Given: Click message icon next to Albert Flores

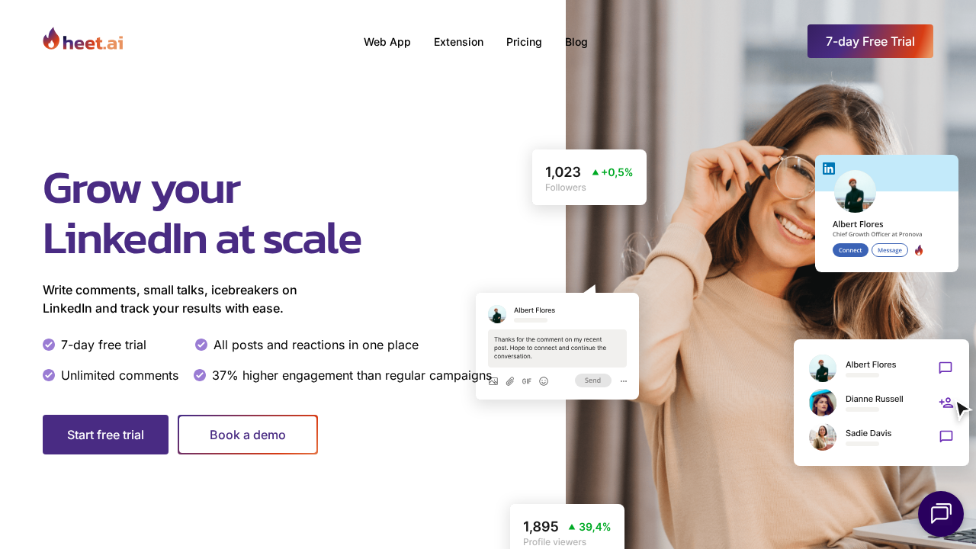Looking at the screenshot, I should tap(945, 368).
